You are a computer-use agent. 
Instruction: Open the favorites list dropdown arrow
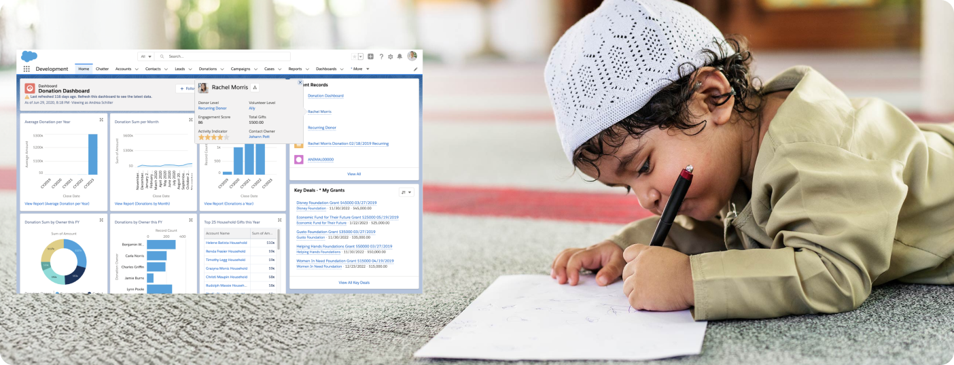coord(361,56)
